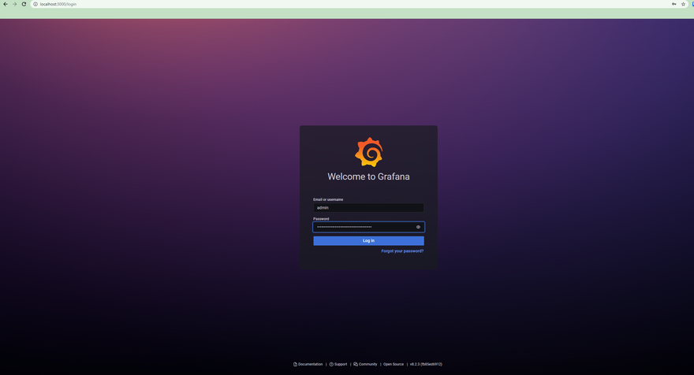Open the saved passwords key icon

click(673, 4)
